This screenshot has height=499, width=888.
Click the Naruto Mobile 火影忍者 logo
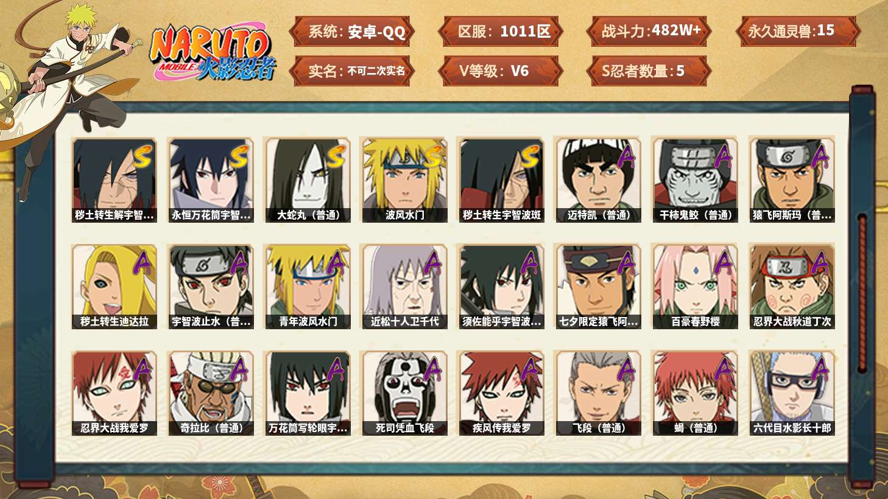213,52
